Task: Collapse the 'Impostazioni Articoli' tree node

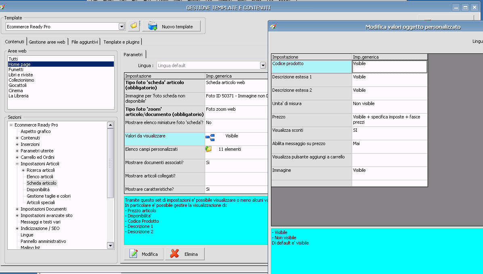Action: point(17,164)
